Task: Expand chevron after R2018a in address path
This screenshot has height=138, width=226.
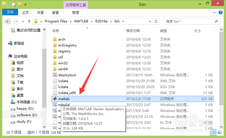Action: point(111,22)
